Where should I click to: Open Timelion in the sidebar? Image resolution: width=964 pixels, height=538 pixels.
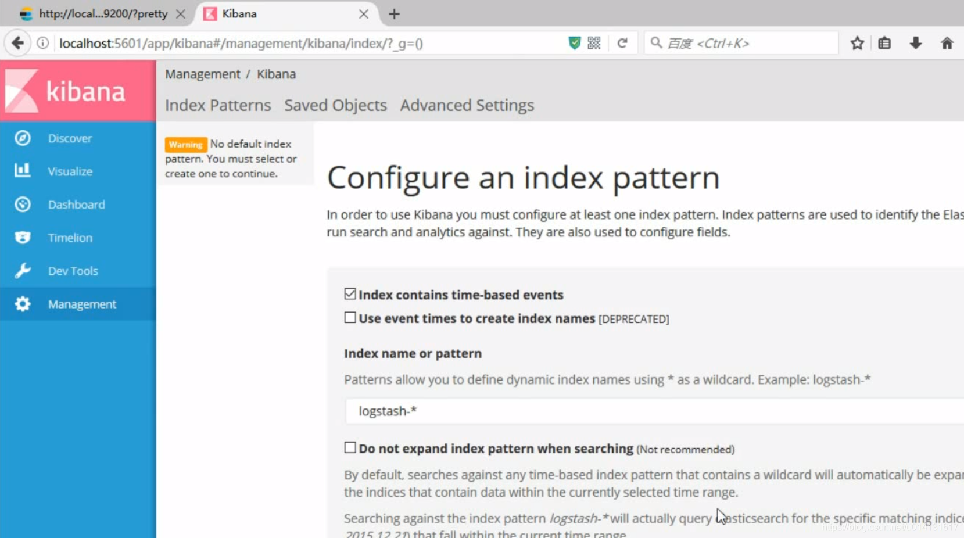(x=78, y=238)
